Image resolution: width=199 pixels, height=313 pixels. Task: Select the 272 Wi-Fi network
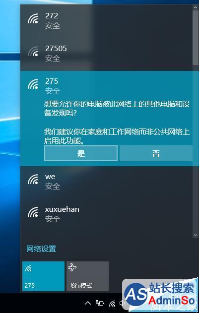[x=106, y=21]
